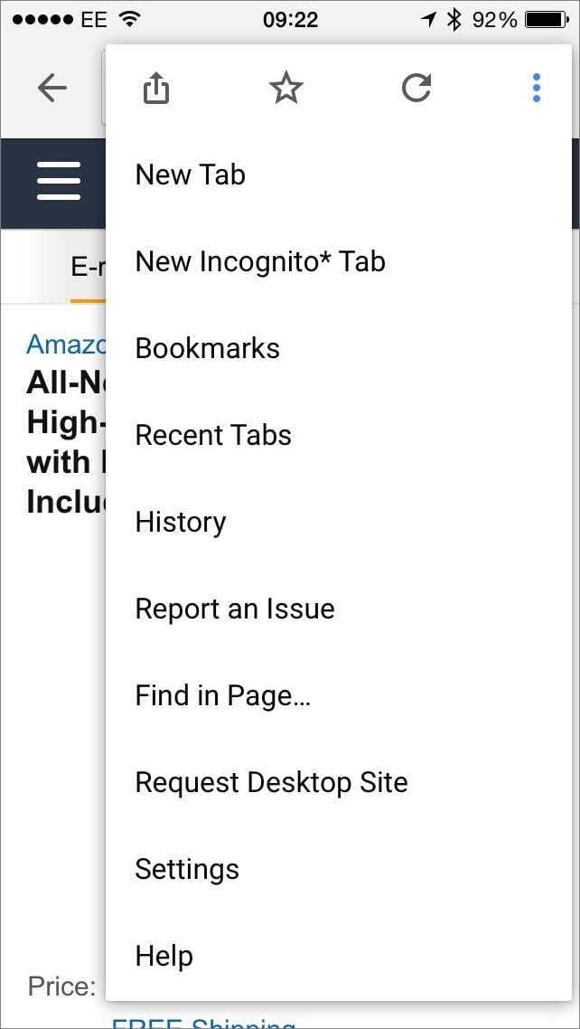
Task: Choose Report an Issue
Action: pyautogui.click(x=235, y=609)
